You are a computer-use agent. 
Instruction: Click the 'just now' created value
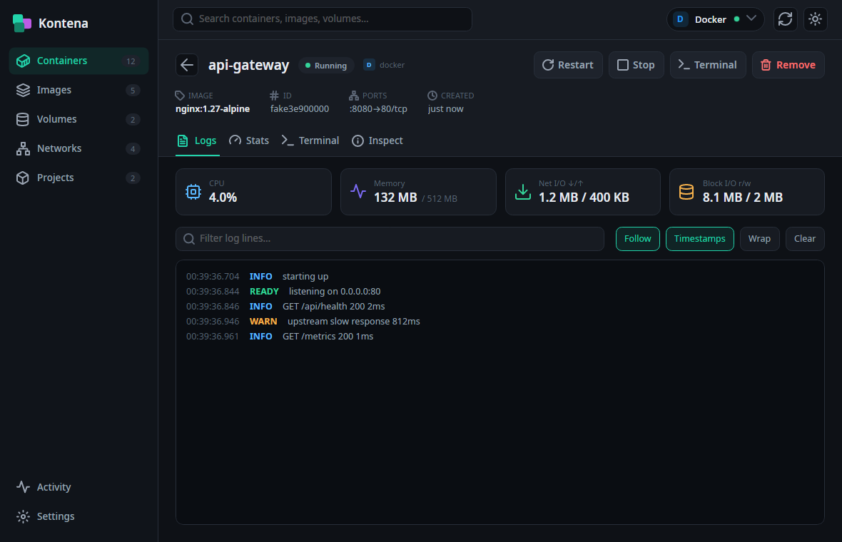coord(446,109)
